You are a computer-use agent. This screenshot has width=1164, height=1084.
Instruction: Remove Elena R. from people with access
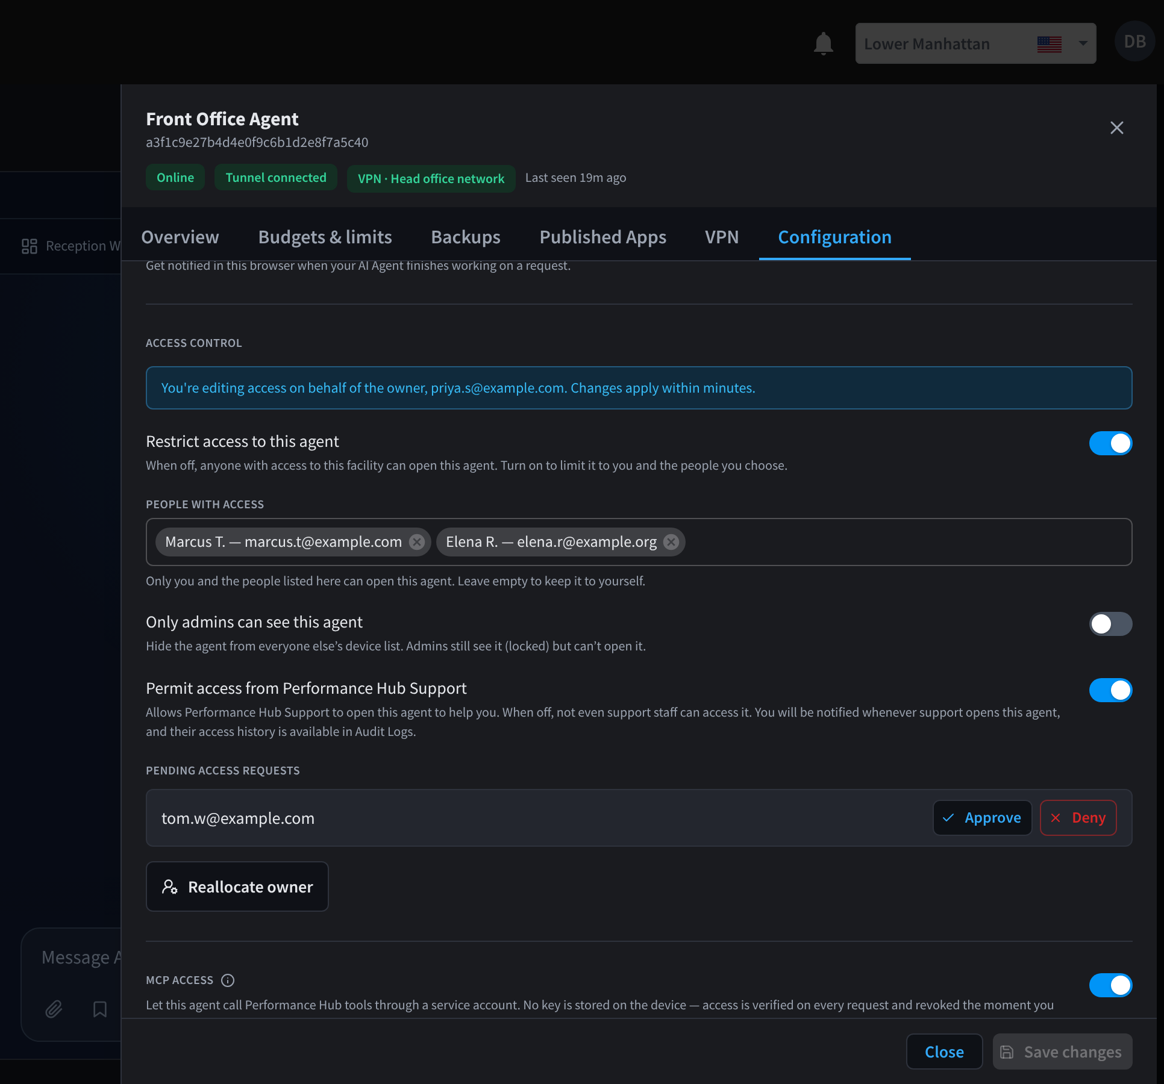click(671, 542)
